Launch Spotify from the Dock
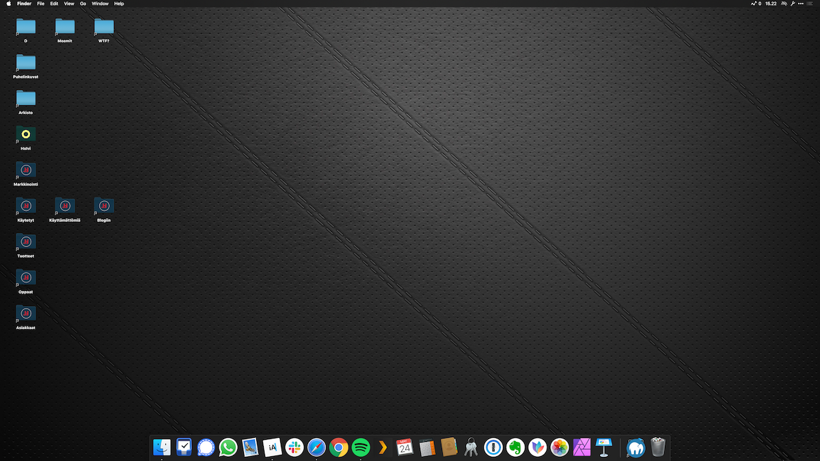The image size is (820, 461). pyautogui.click(x=361, y=447)
